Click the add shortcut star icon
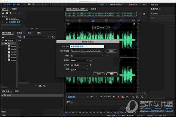176x118 pixels. [52, 37]
